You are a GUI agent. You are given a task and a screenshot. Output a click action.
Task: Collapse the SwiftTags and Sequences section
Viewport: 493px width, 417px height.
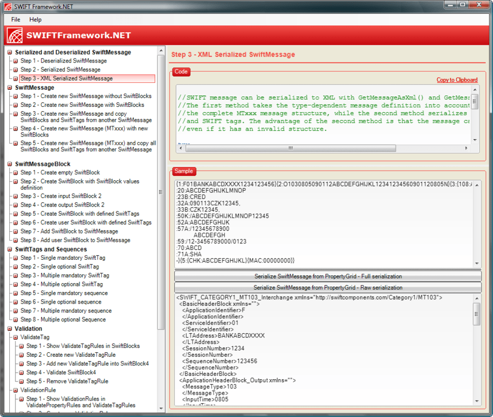[10, 249]
